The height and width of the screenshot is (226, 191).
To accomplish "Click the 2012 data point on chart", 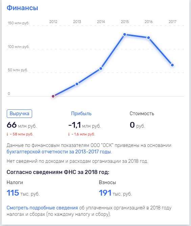I will coord(53,96).
